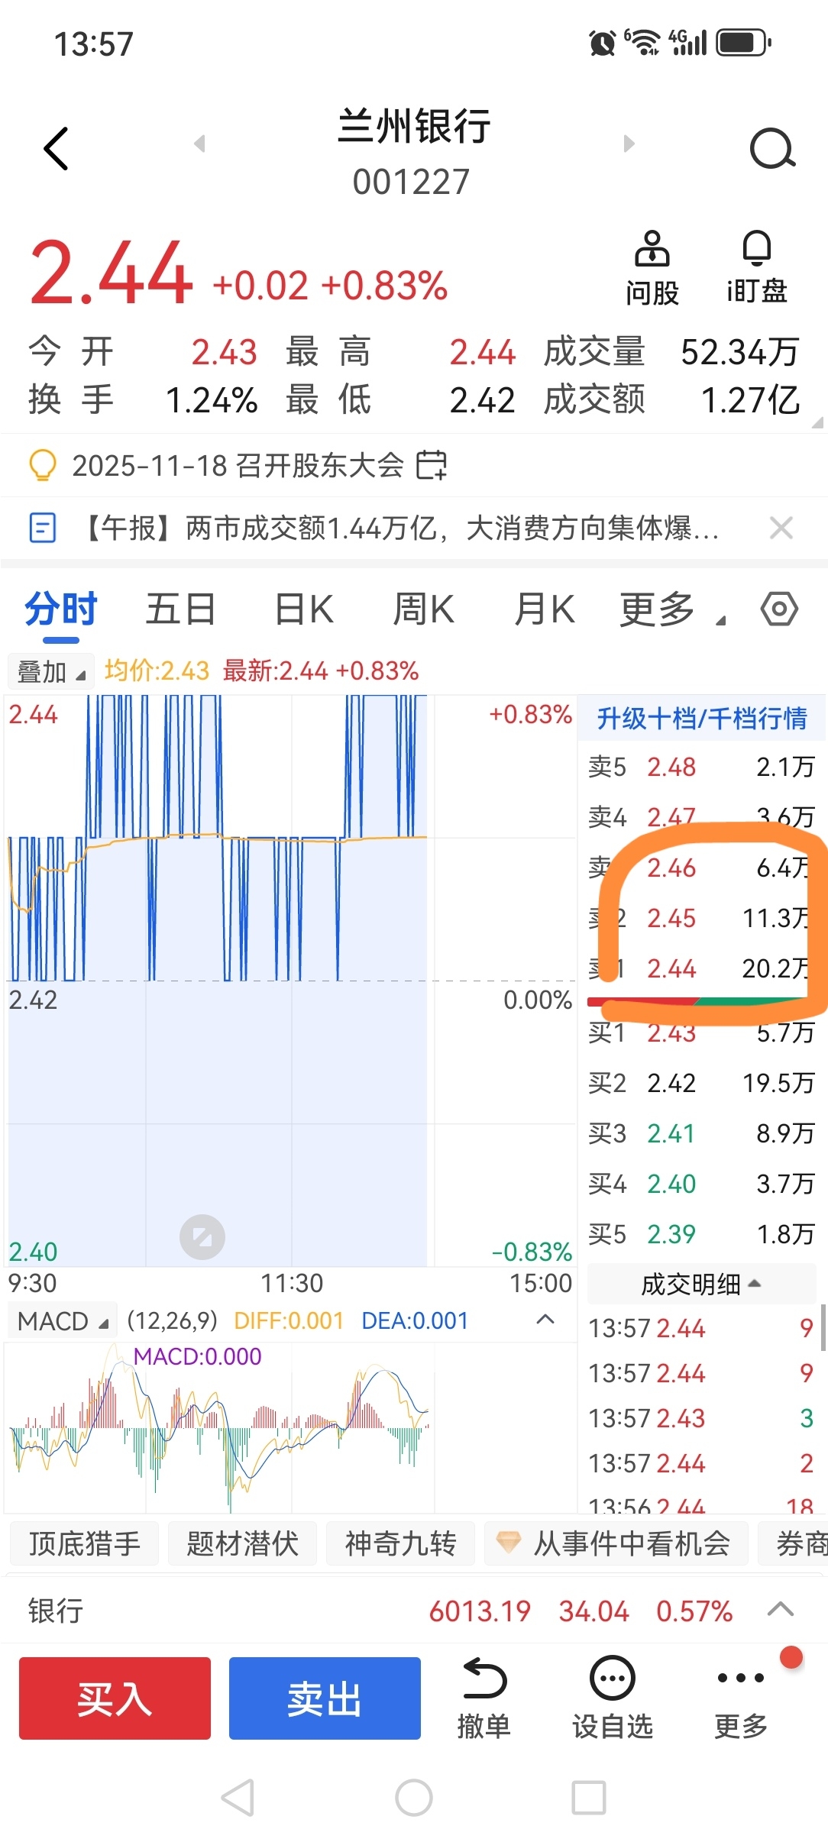
Task: Dismiss the 午报 news banner
Action: coord(781,528)
